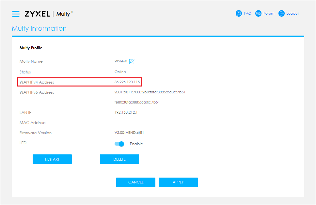Click the CANCEL button
The height and width of the screenshot is (205, 316).
coord(136,182)
